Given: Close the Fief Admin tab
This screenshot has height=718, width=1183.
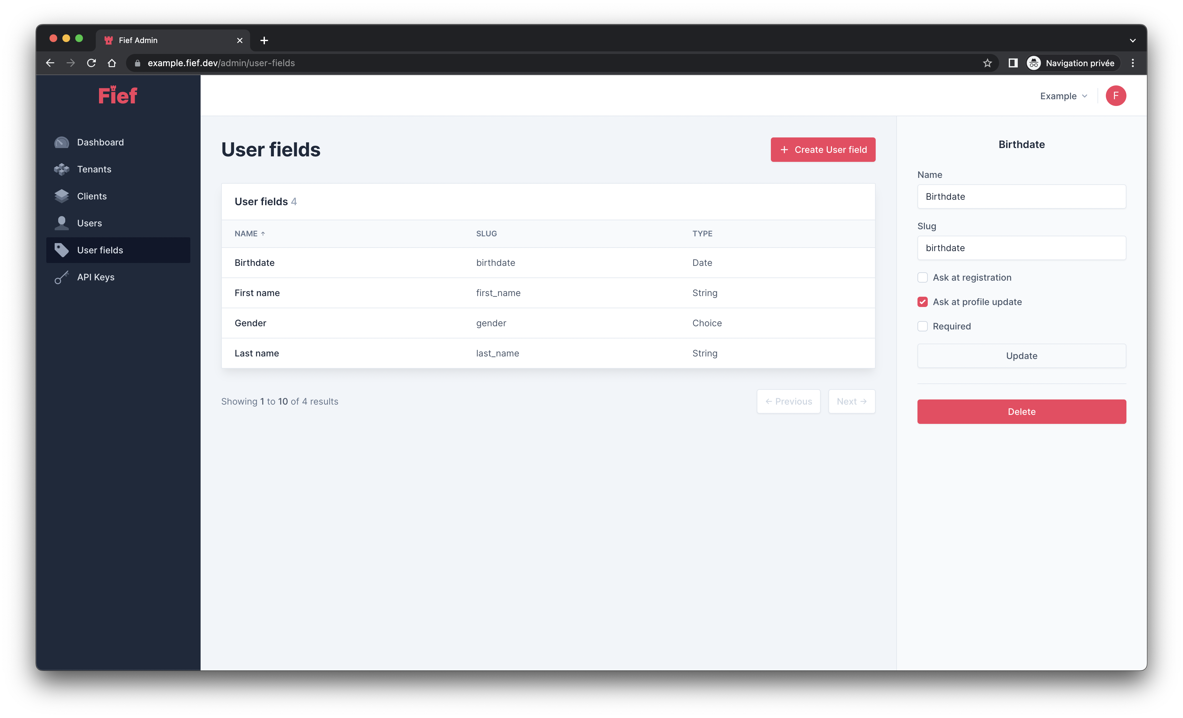Looking at the screenshot, I should (x=239, y=40).
